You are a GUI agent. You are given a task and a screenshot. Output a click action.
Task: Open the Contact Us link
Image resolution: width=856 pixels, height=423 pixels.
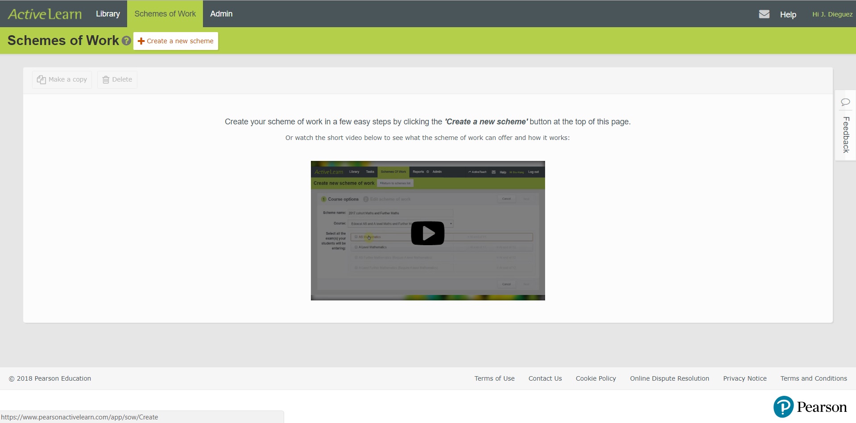click(x=545, y=378)
